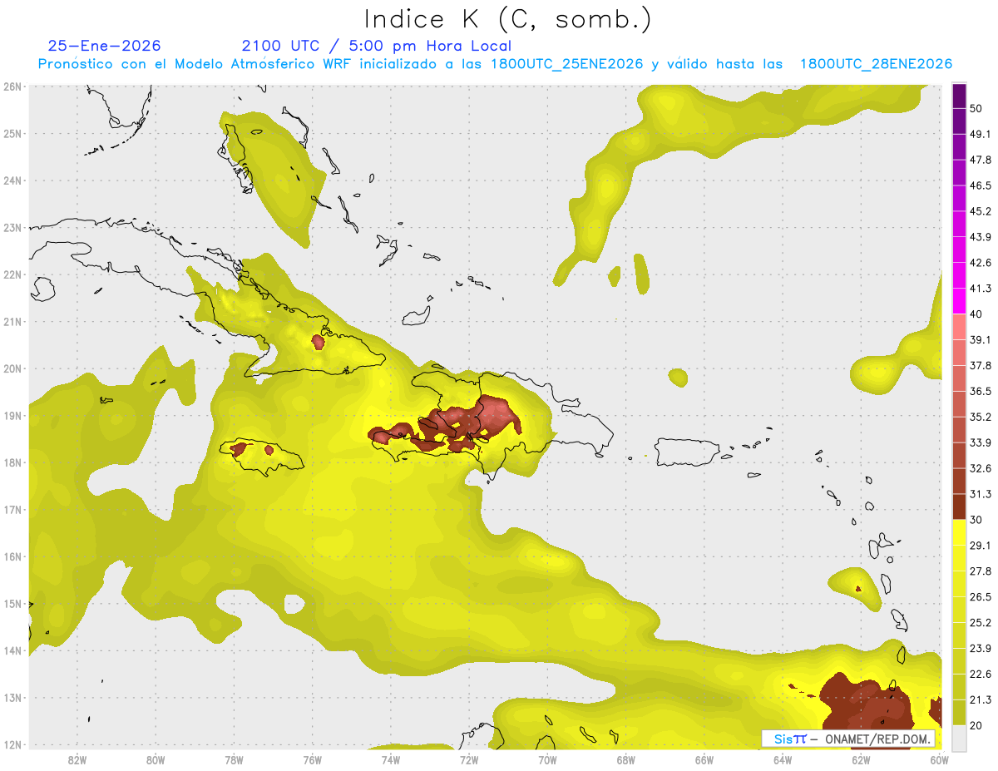Click the dark purple colorbar swatch above 50

click(959, 96)
